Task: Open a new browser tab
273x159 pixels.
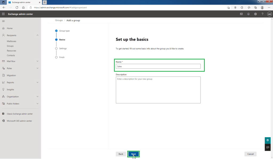Action: click(45, 2)
